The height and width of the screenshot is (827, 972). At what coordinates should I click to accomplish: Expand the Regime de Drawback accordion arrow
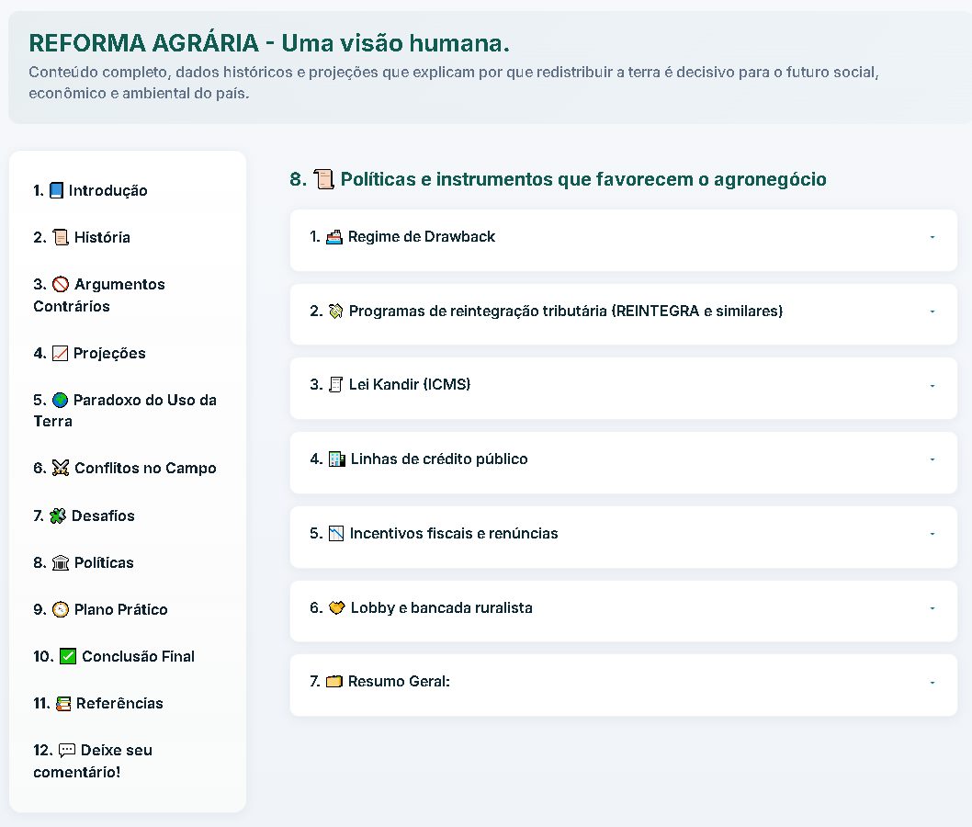[x=932, y=237]
